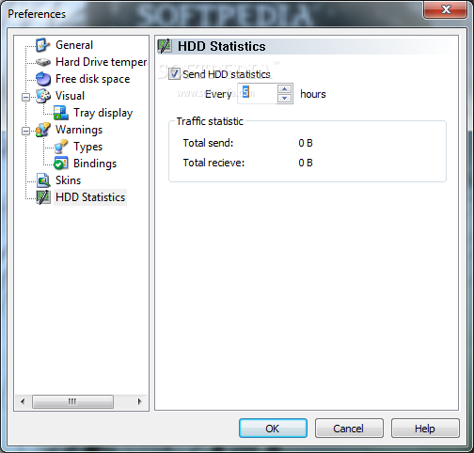Click the Tray display icon
Image resolution: width=474 pixels, height=453 pixels.
tap(61, 113)
